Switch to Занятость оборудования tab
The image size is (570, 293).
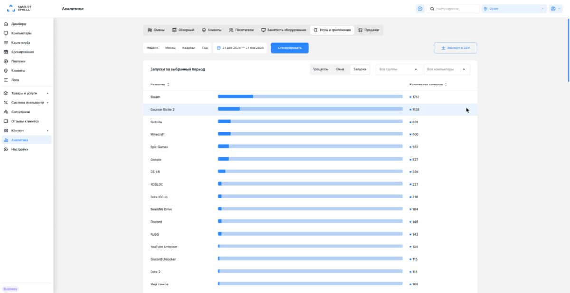pos(284,30)
